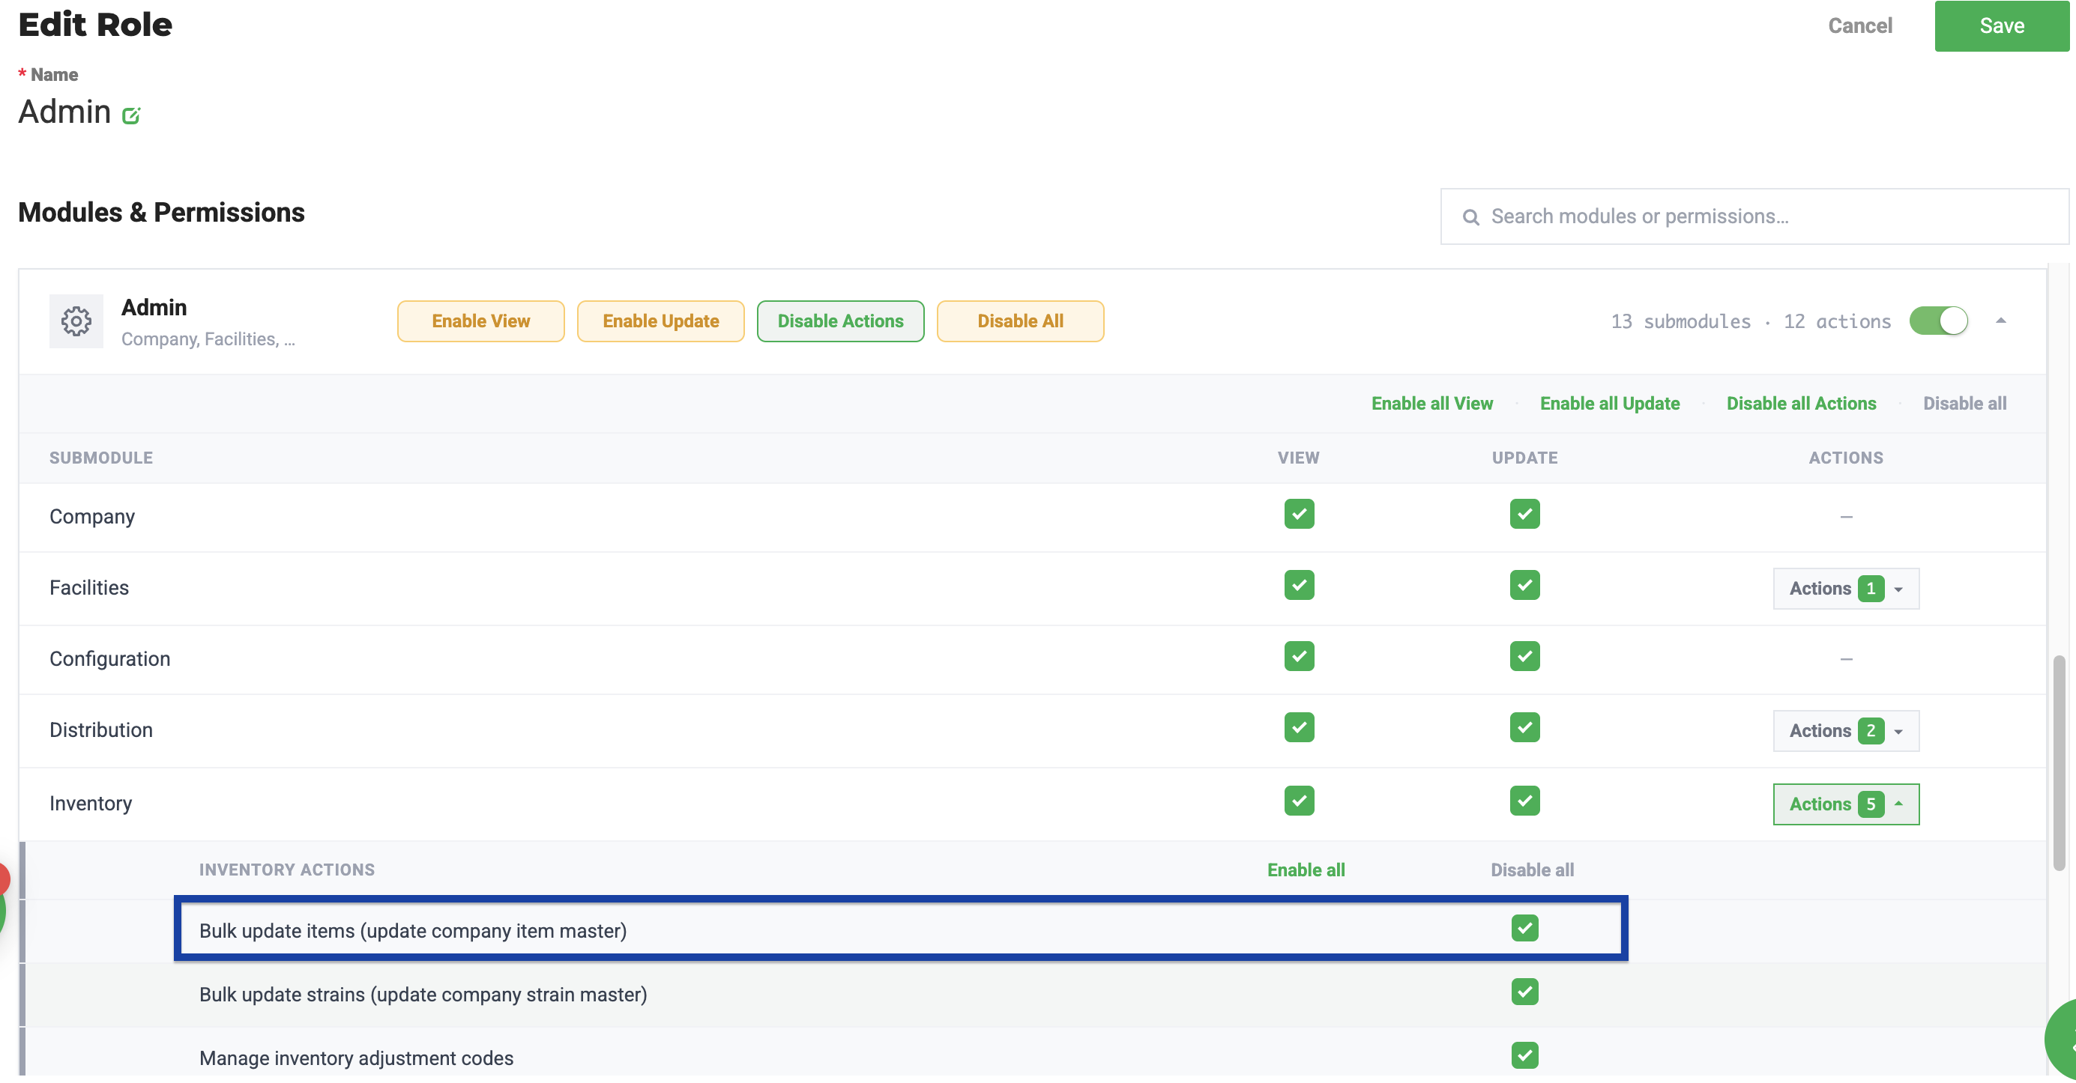Screen dimensions: 2076x1083
Task: Click the 13 submodules 12 actions summary
Action: [1751, 322]
